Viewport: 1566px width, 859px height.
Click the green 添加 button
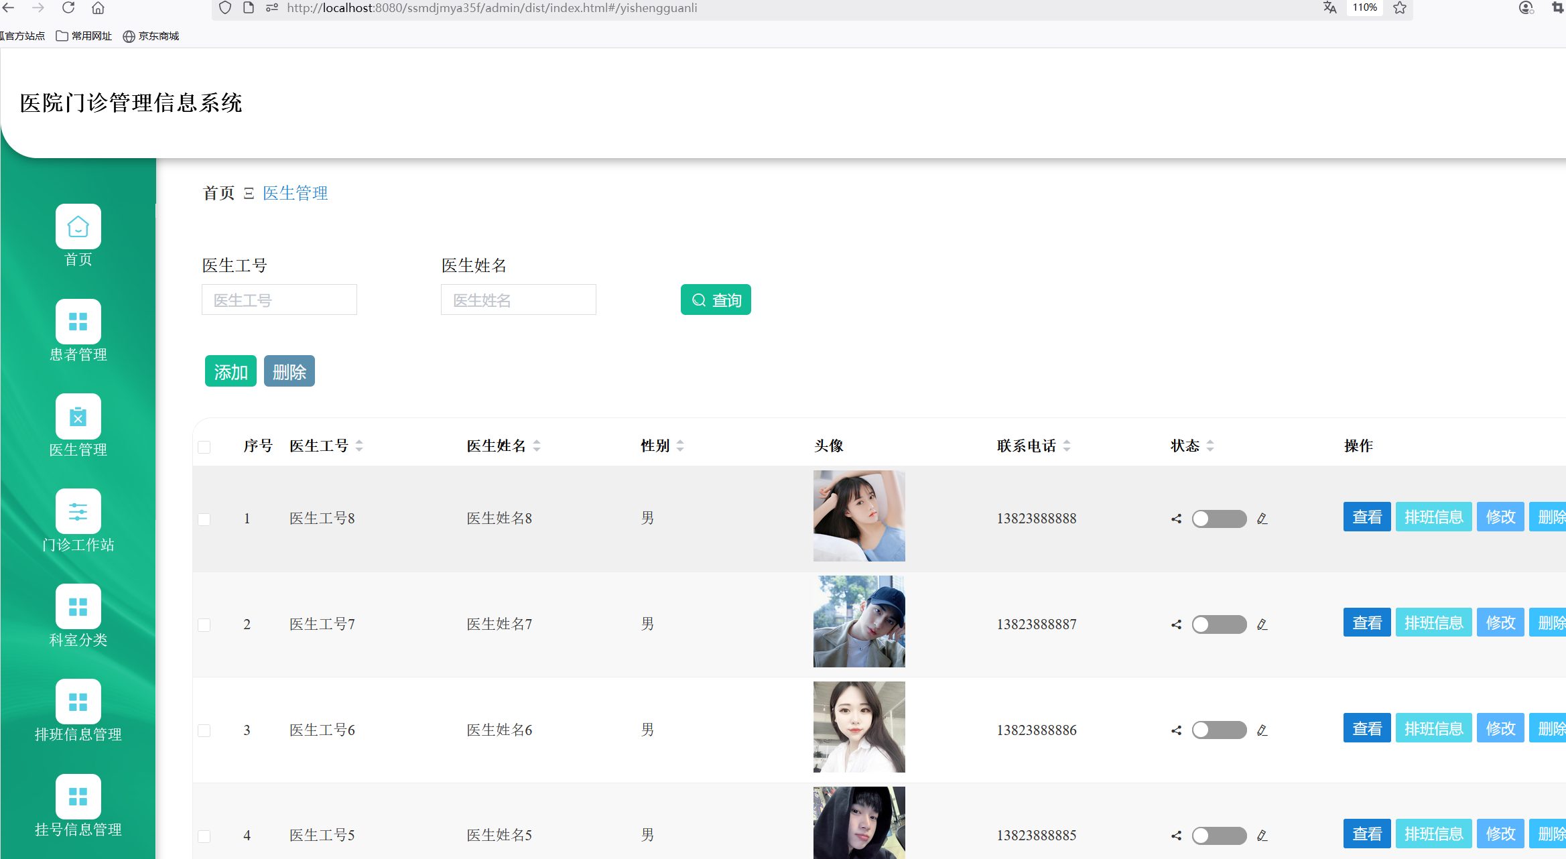click(231, 371)
